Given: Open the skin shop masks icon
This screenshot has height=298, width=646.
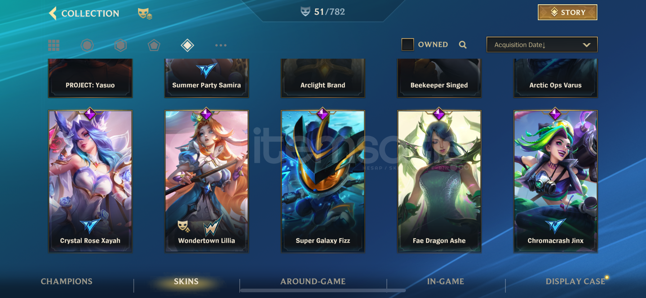Looking at the screenshot, I should click(145, 14).
